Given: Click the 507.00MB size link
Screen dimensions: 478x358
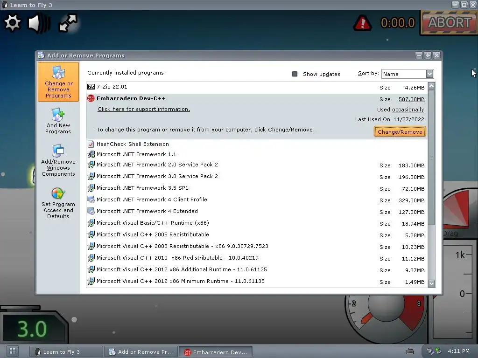Looking at the screenshot, I should (411, 99).
